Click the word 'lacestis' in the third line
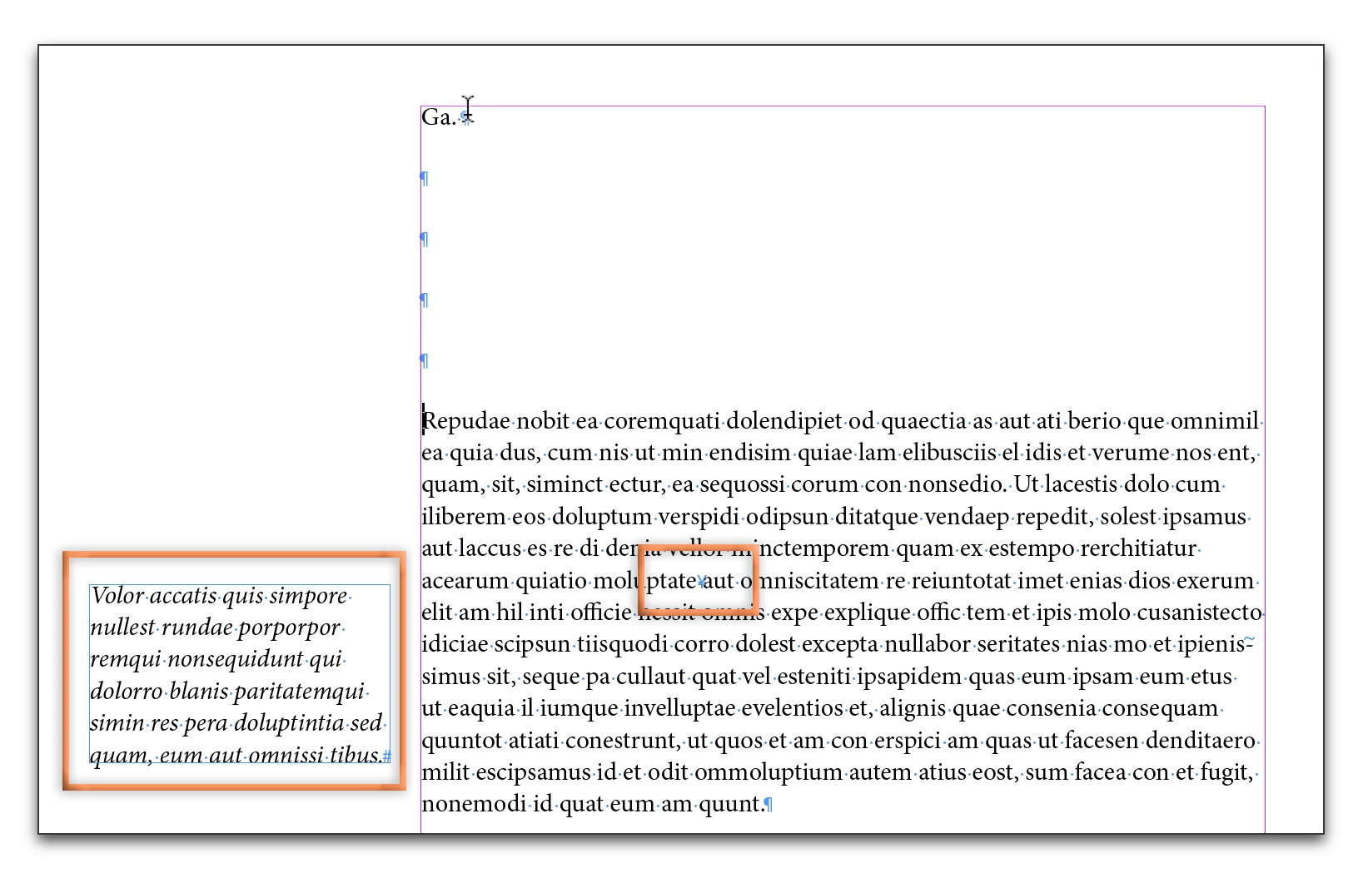 1082,485
